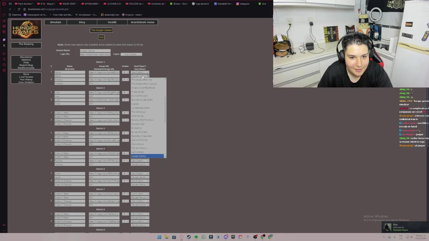
Task: Switch to the LA CHARLA DE tab
Action: 112,4
